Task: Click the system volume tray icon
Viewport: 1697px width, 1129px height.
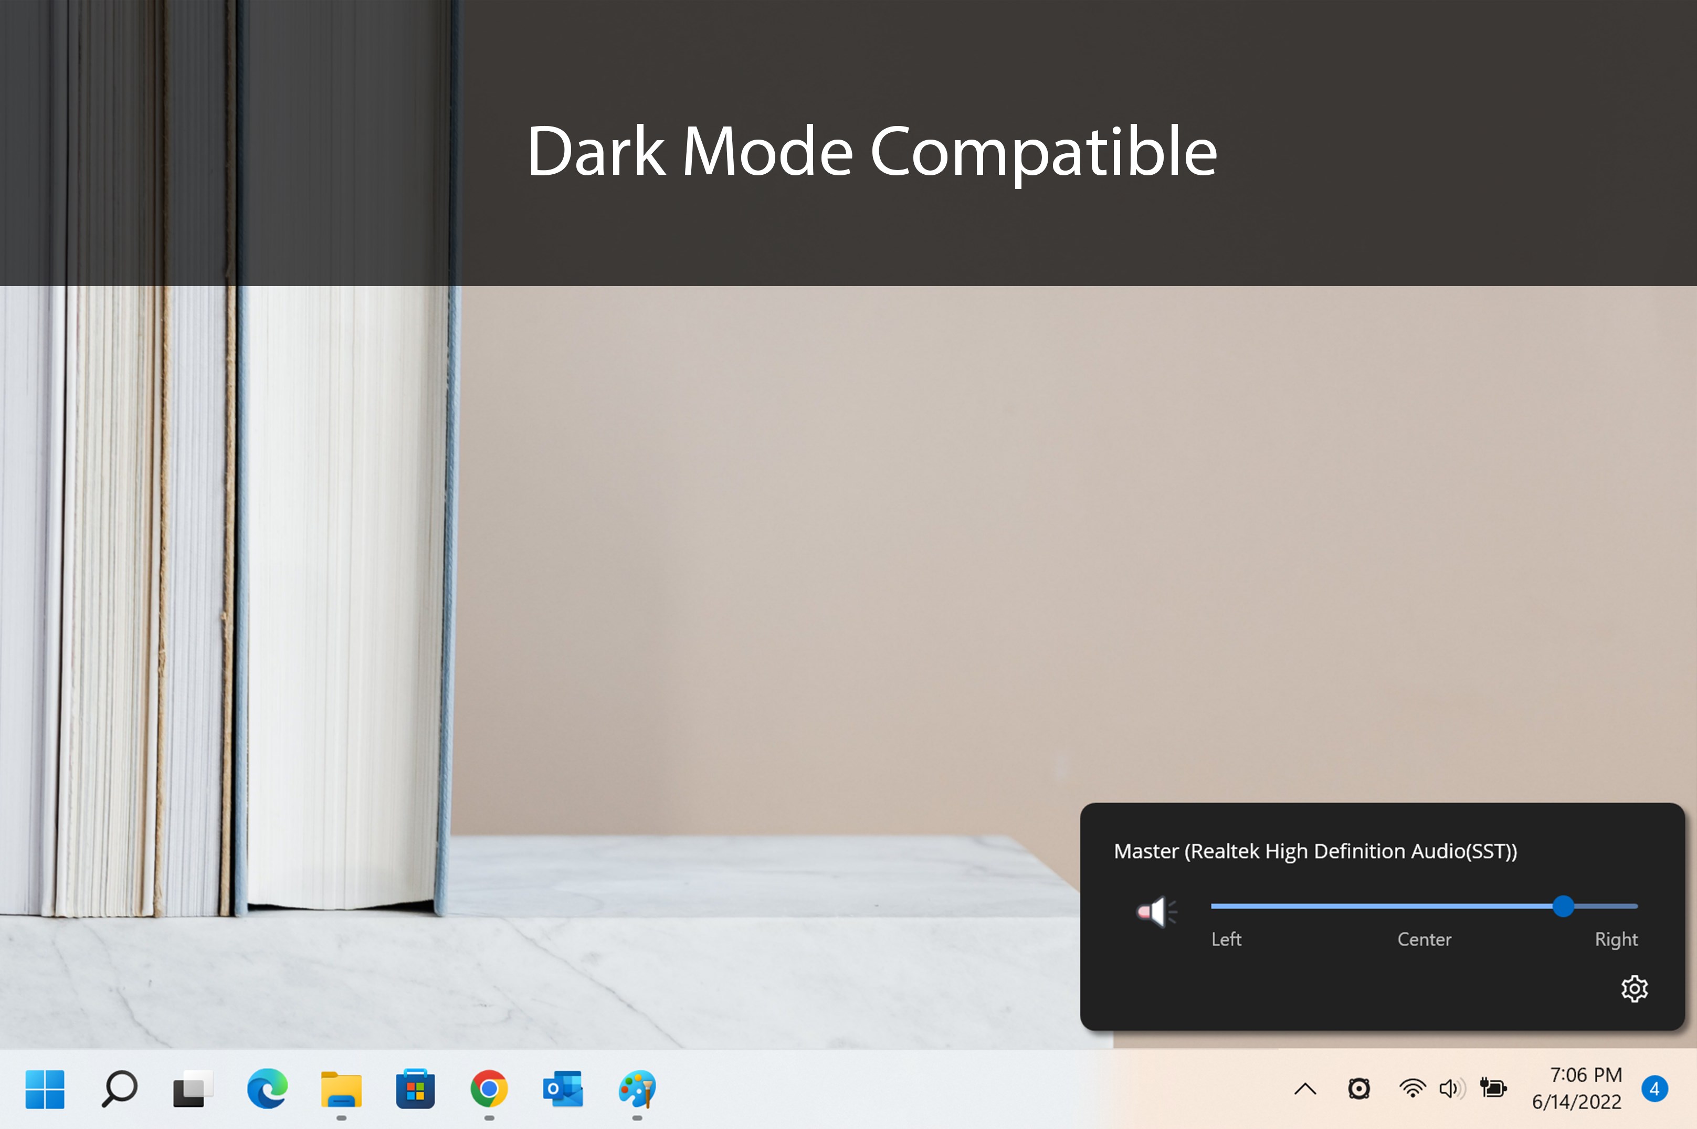Action: click(1451, 1088)
